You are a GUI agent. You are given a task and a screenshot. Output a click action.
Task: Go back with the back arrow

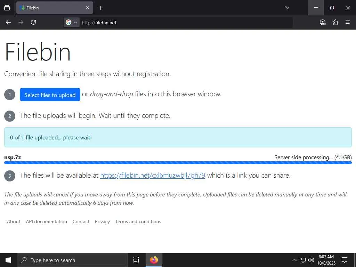point(8,22)
